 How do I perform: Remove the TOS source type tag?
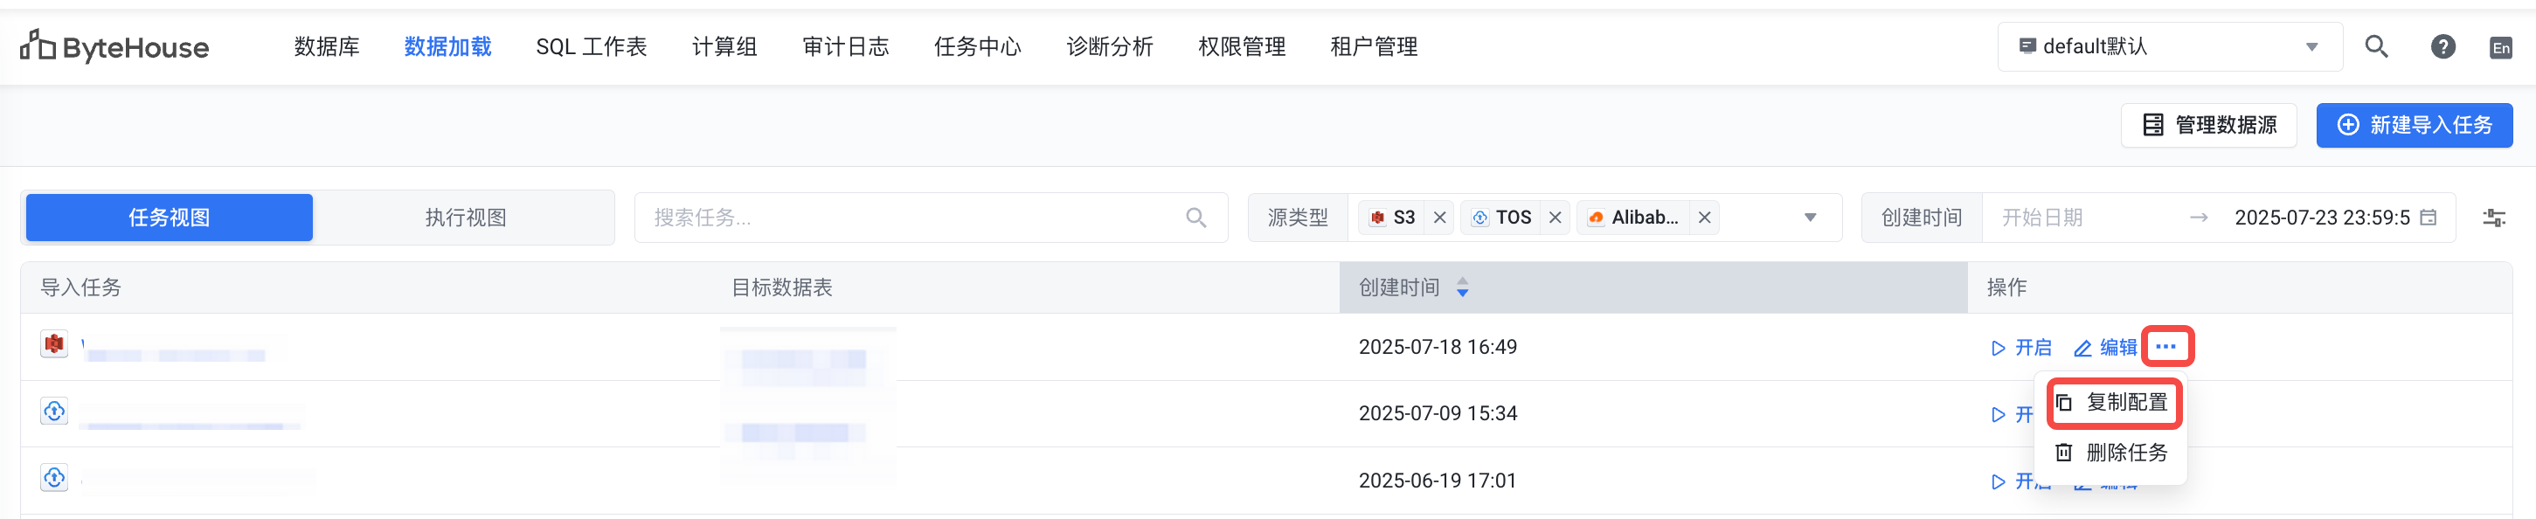pyautogui.click(x=1555, y=218)
